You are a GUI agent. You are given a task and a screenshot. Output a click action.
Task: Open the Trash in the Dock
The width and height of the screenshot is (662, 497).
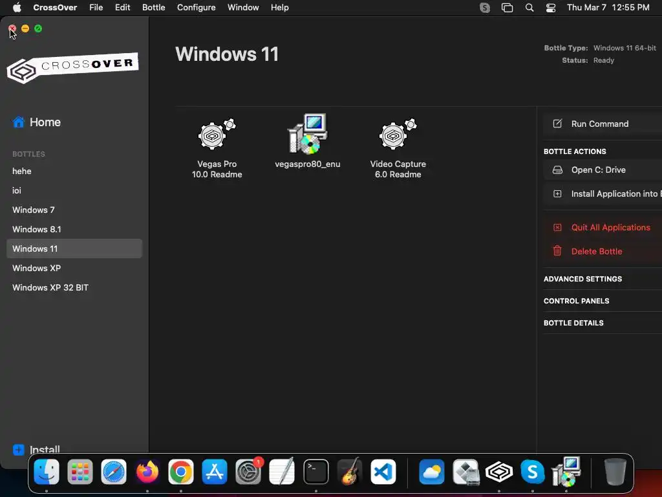pos(615,472)
